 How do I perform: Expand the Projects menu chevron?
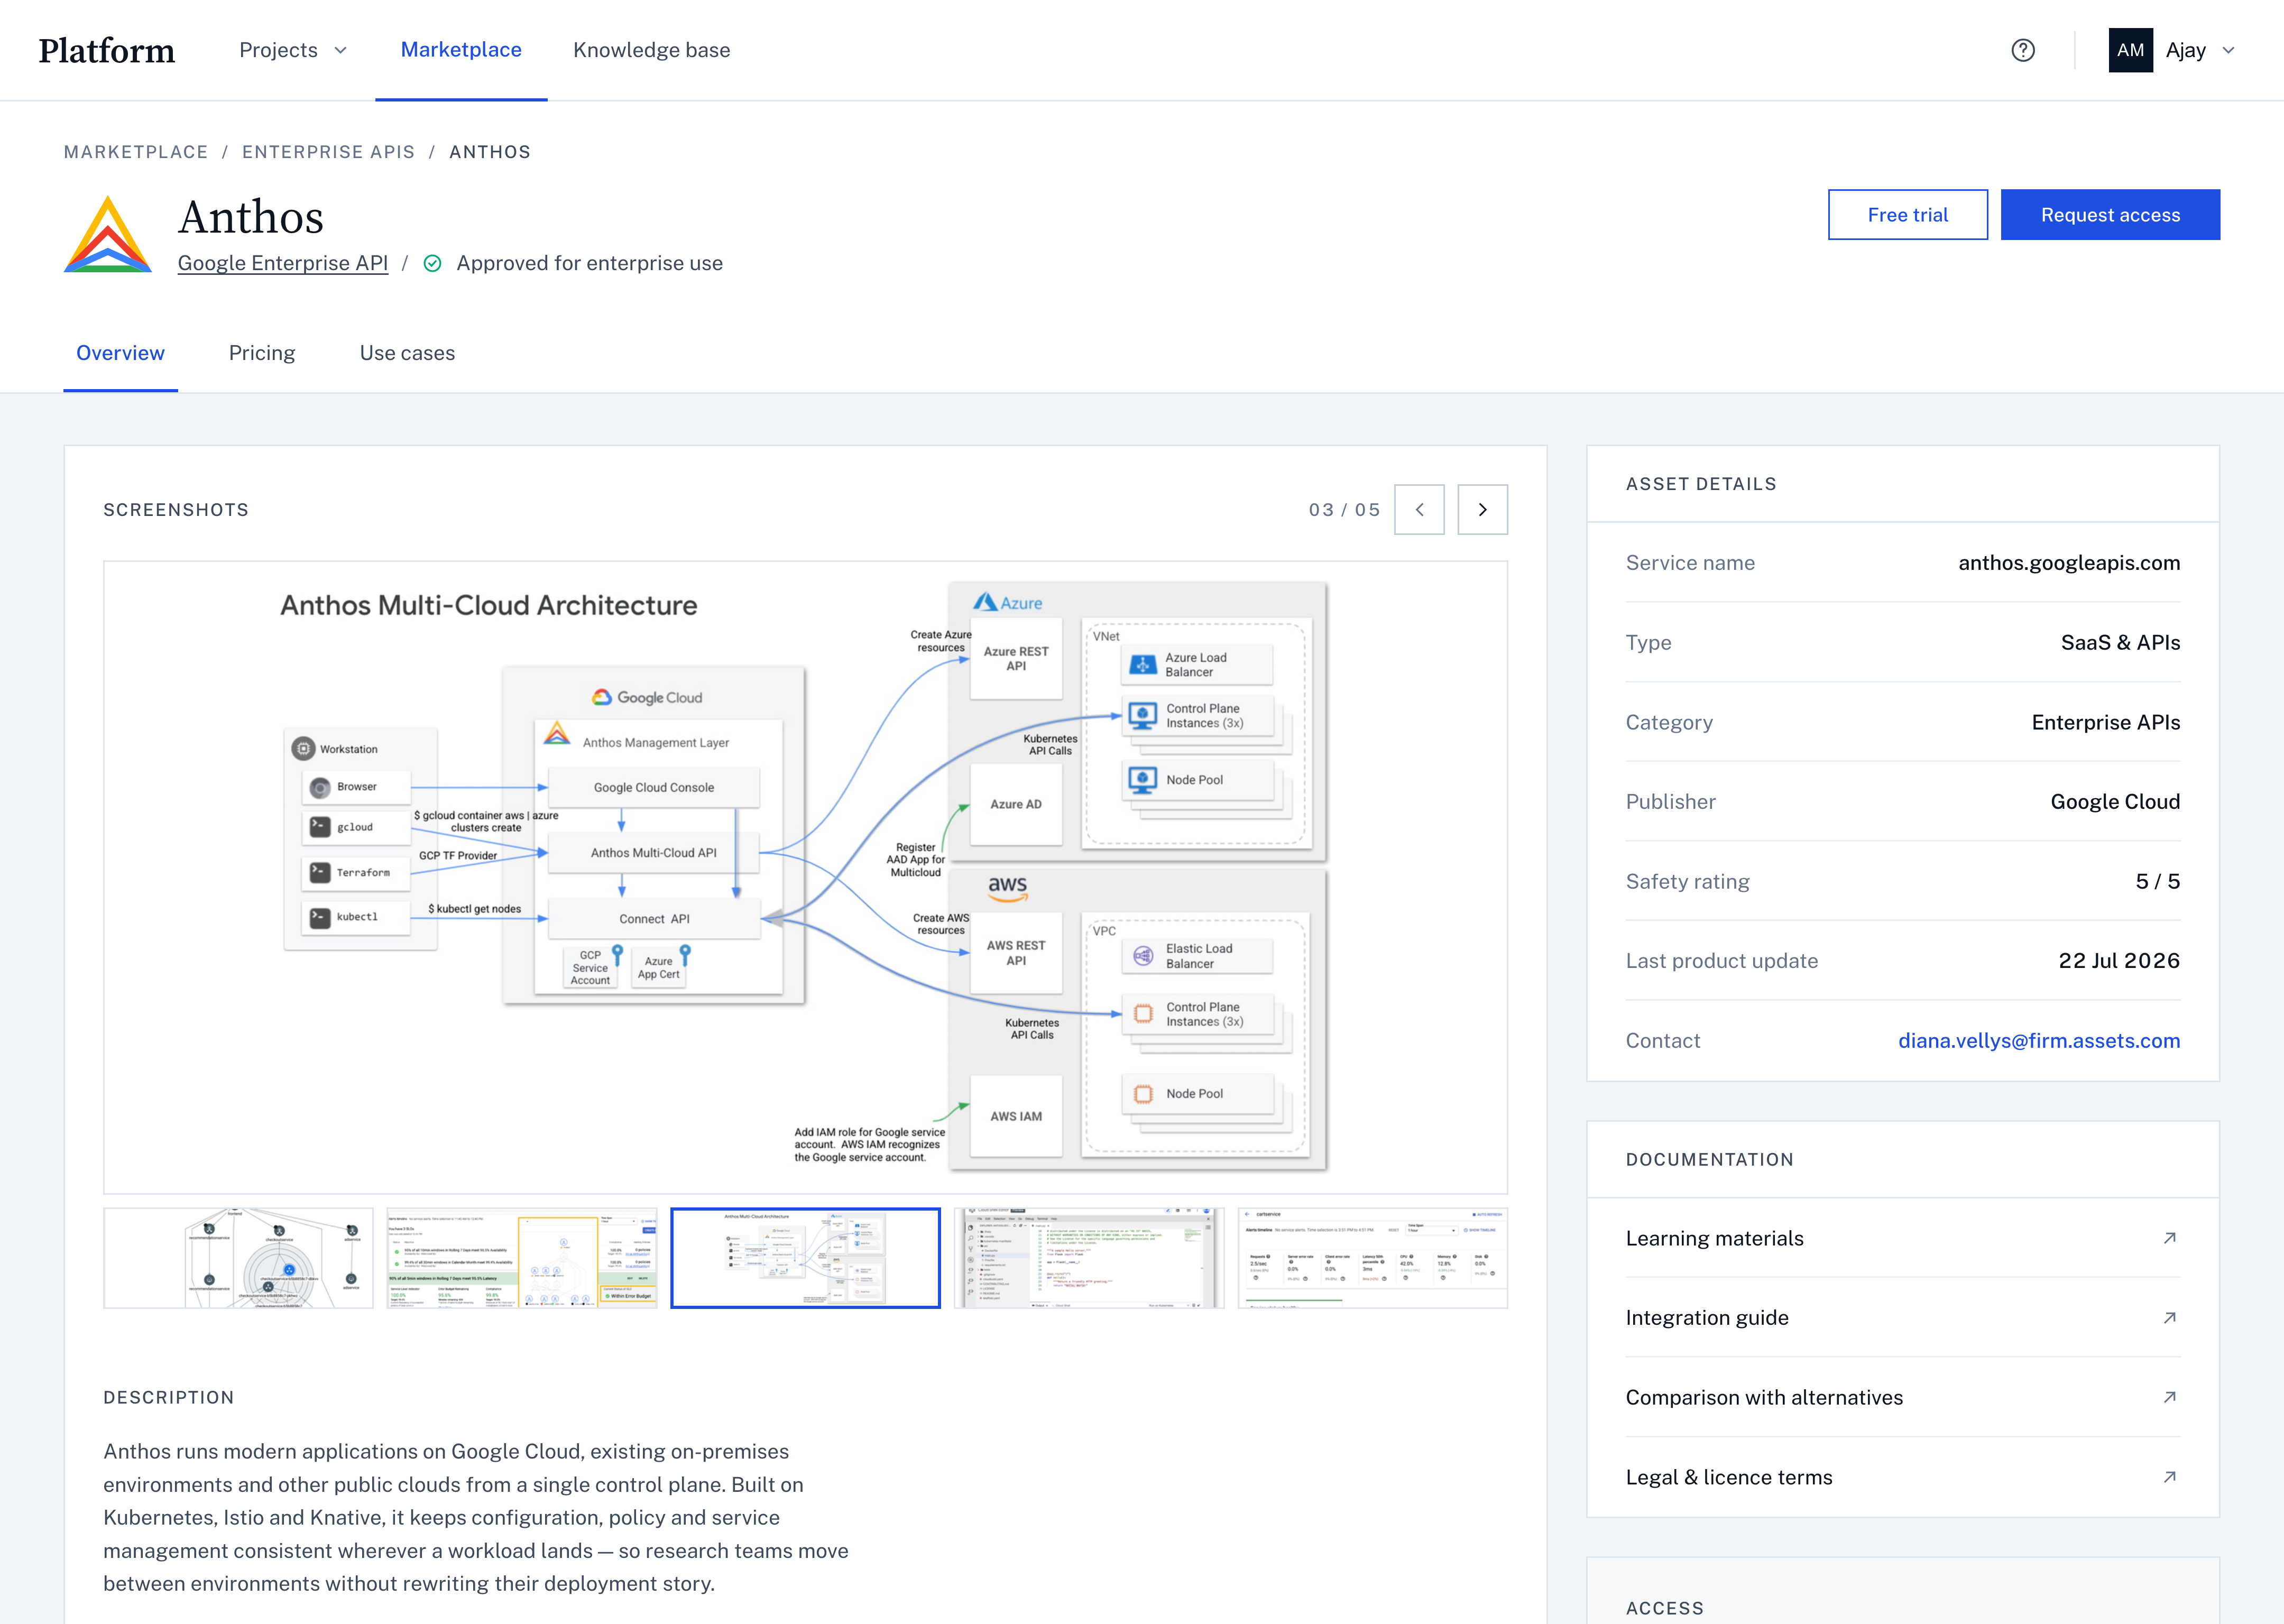point(340,50)
